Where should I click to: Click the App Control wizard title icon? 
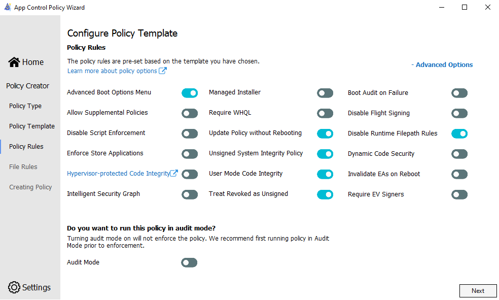click(8, 8)
